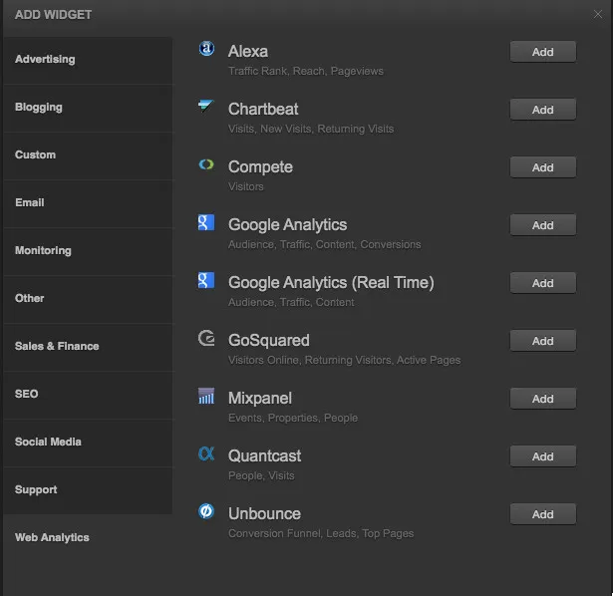Click the Chartbeat logo icon

pos(206,106)
